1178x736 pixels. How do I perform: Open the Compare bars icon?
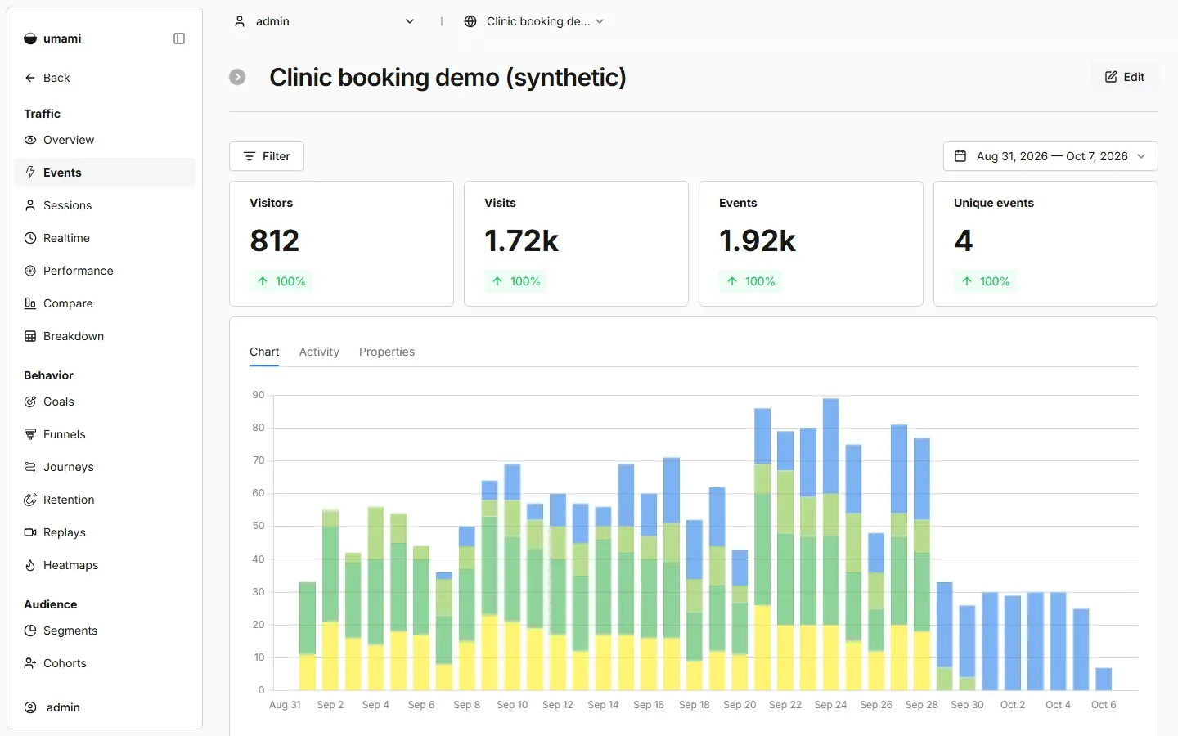pos(30,303)
